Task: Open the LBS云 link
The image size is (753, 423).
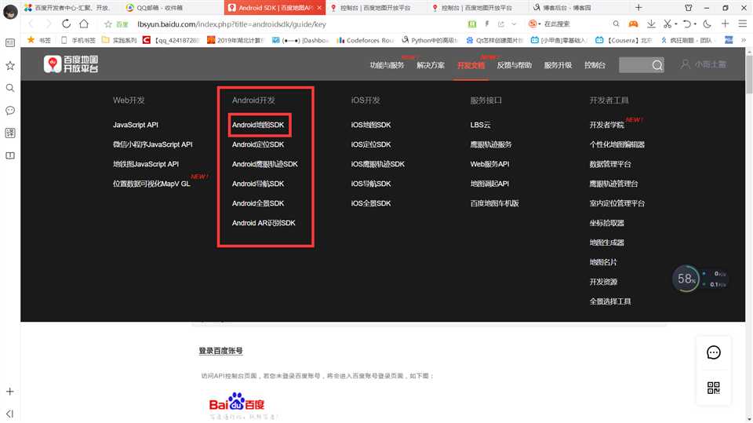Action: [x=480, y=125]
